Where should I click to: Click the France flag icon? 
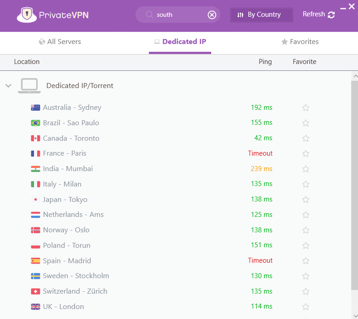(35, 153)
